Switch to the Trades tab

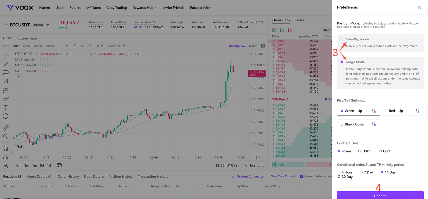pyautogui.click(x=299, y=20)
